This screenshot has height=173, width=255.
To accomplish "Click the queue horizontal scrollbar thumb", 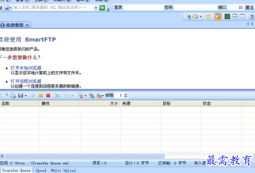I will pos(85,156).
